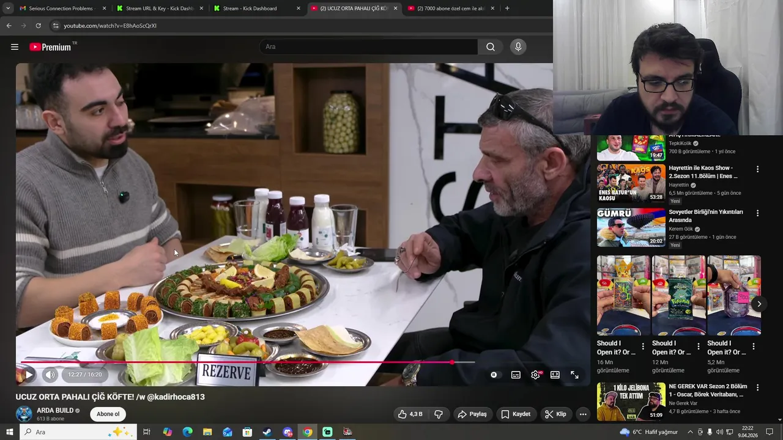
Task: Open the weather widget 6°C Hafif yağmur
Action: point(648,432)
